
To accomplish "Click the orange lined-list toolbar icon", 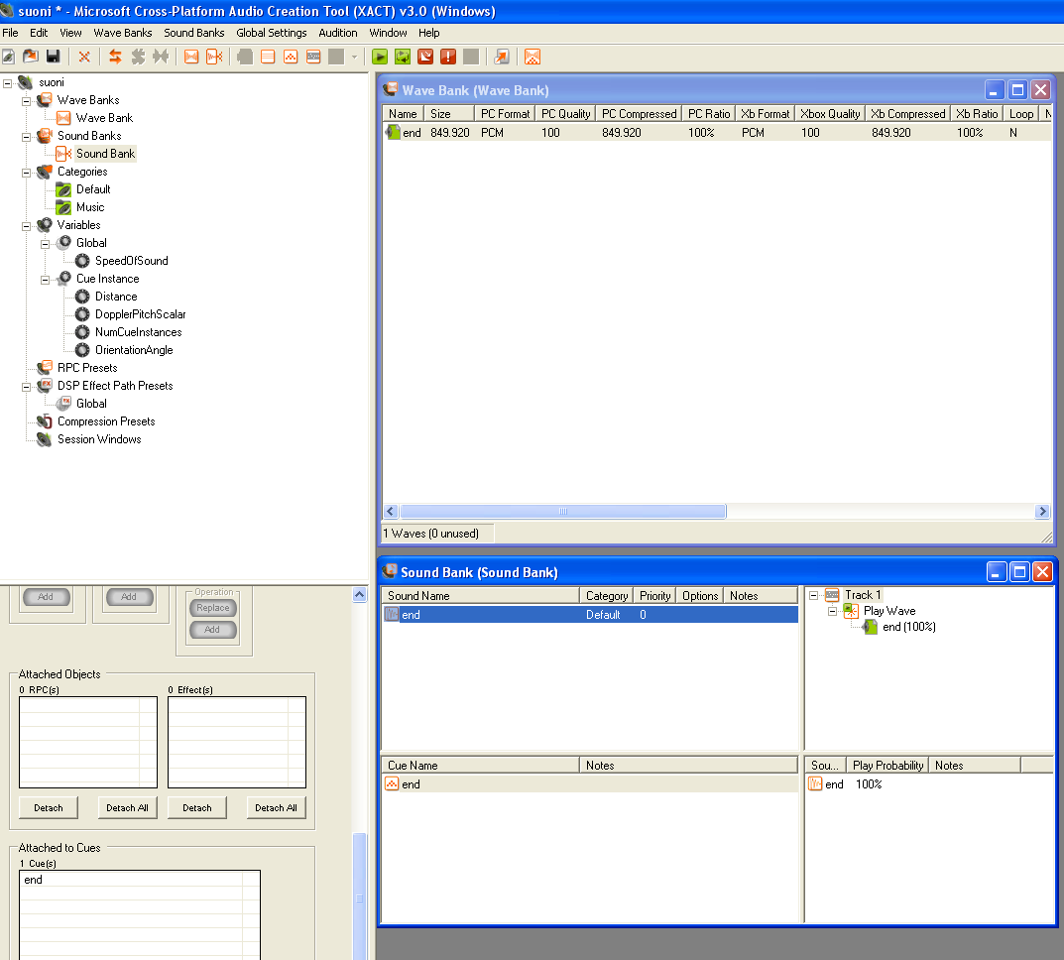I will [268, 57].
